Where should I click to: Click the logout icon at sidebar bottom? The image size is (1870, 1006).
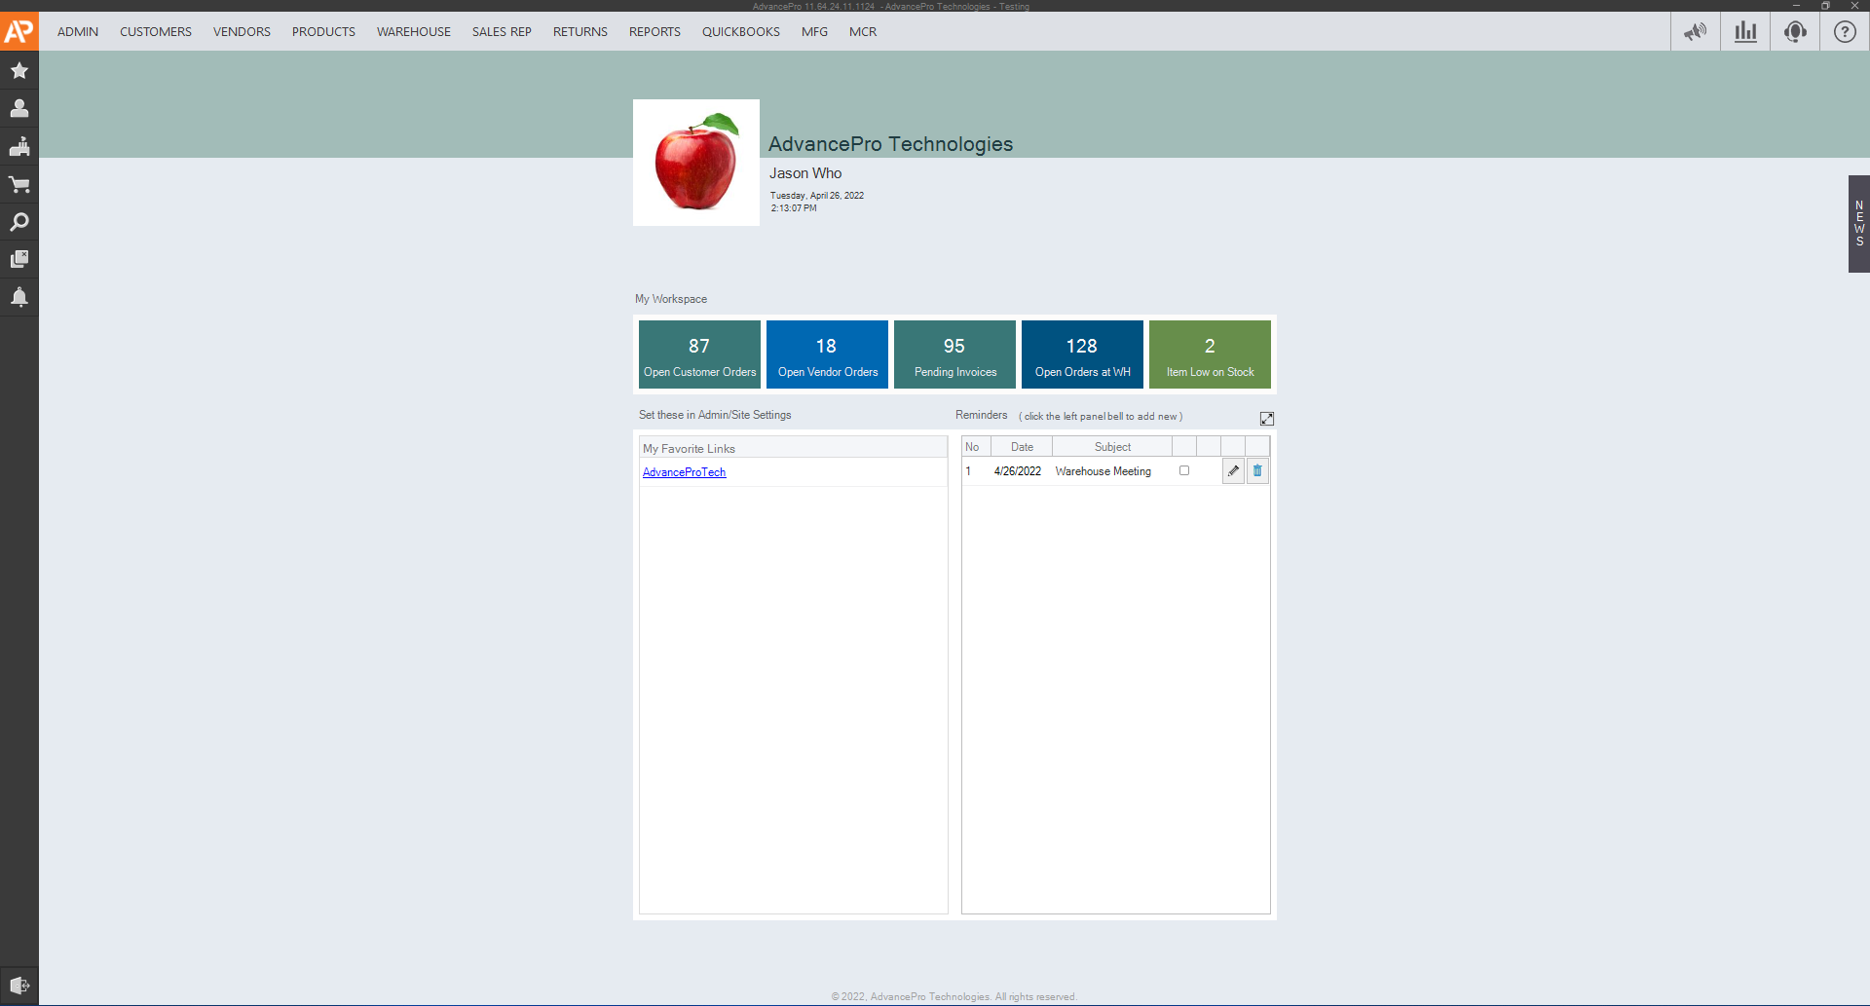click(x=19, y=985)
